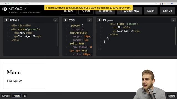Click 'Your Age: 28' in JS code

(x=126, y=31)
